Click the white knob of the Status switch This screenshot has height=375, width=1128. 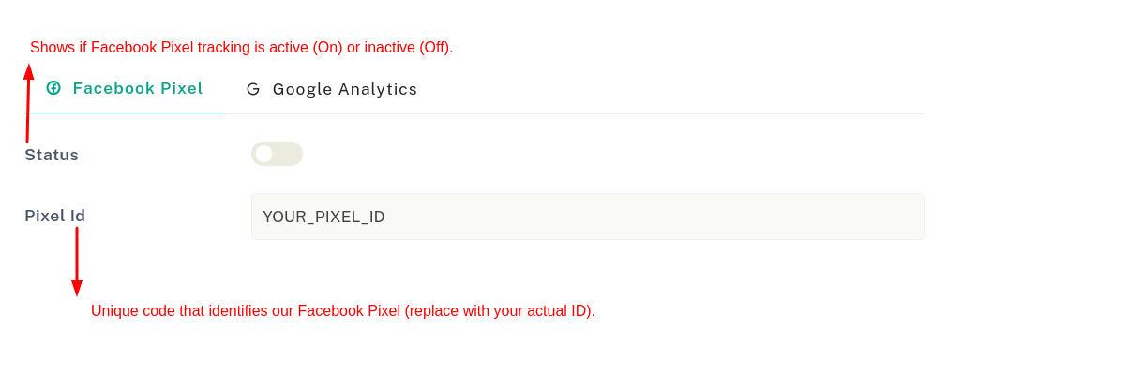[264, 154]
